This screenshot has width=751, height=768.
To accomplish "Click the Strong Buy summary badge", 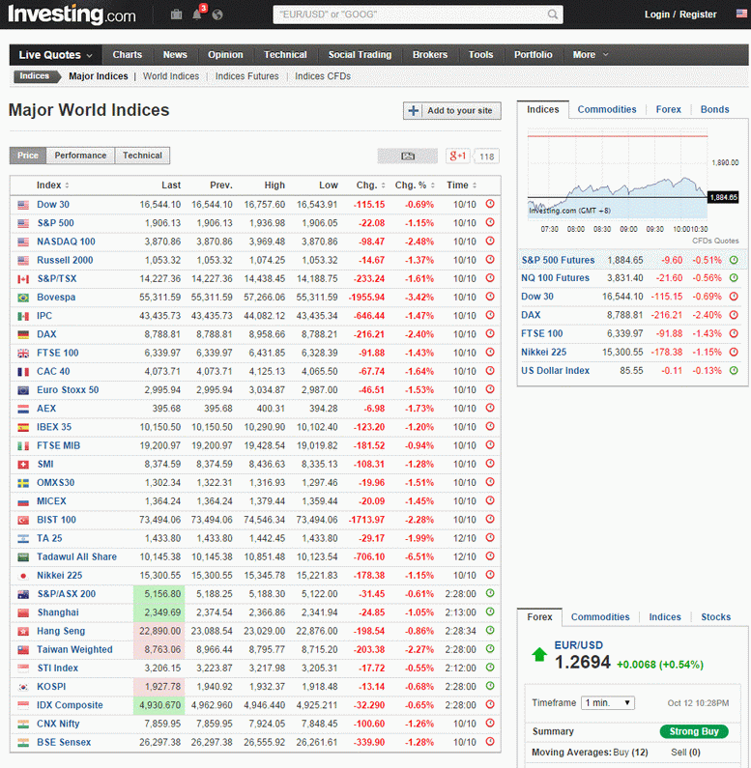I will (694, 731).
